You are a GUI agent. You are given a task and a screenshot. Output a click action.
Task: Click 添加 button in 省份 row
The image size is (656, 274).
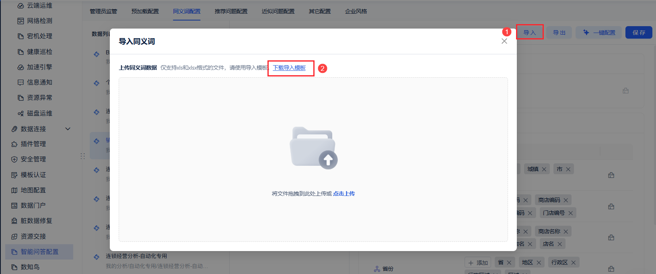point(478,263)
